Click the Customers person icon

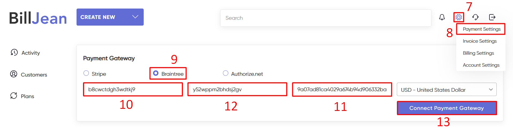click(x=14, y=74)
